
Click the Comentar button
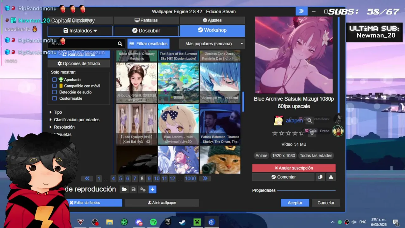pos(283,177)
